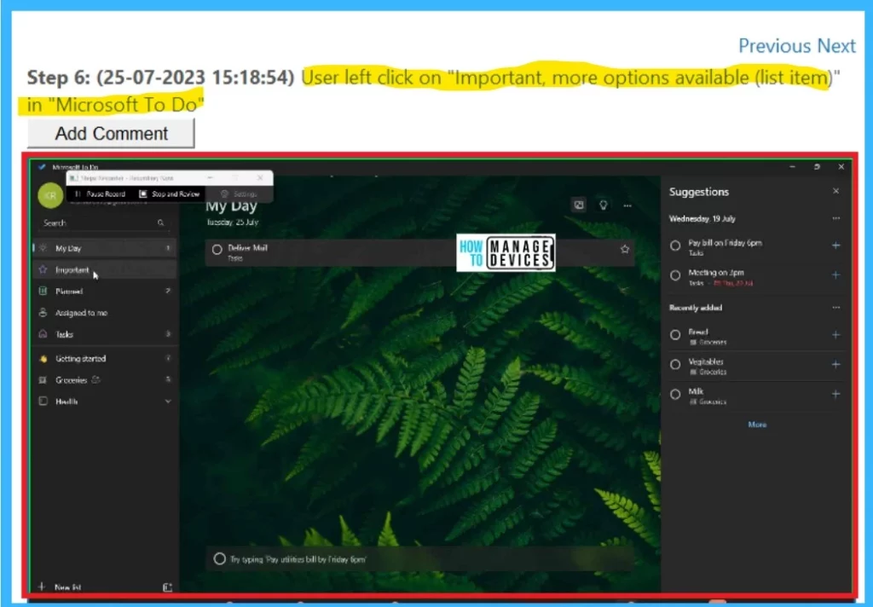
Task: Click the add task input field
Action: coord(420,558)
